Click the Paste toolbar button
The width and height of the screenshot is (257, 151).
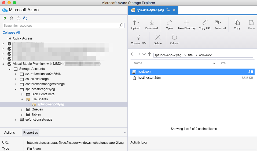tap(251, 25)
